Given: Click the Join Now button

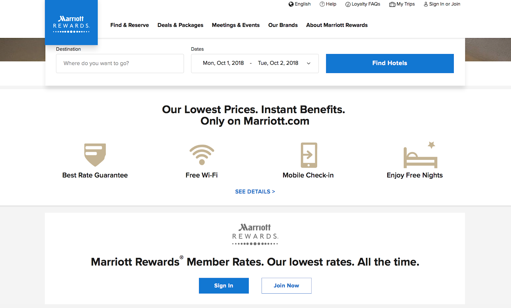Looking at the screenshot, I should coord(286,286).
